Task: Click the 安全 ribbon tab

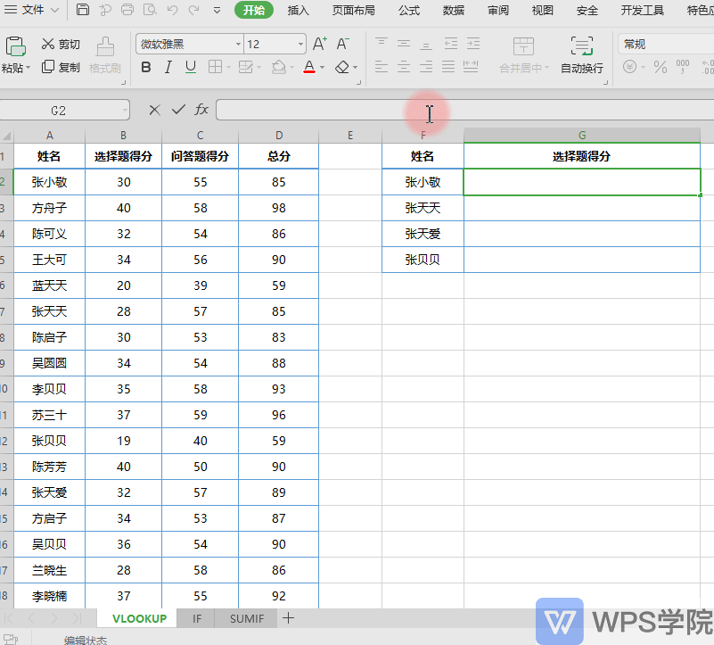Action: point(587,10)
